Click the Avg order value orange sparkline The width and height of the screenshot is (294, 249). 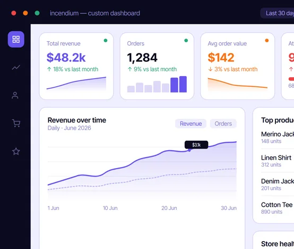tap(238, 85)
